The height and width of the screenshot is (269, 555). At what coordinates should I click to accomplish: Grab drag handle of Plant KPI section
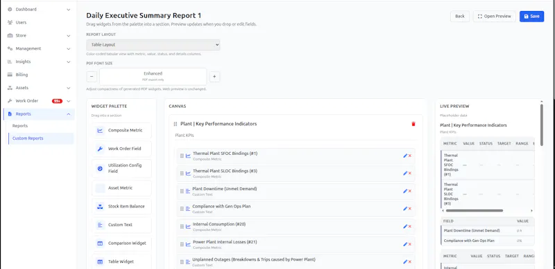[x=176, y=124]
